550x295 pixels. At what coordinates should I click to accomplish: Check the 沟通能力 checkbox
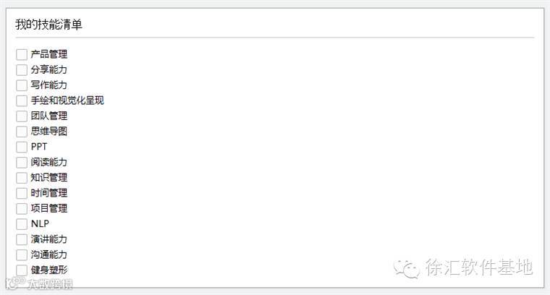pyautogui.click(x=21, y=255)
